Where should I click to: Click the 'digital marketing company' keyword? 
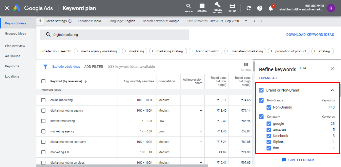pos(68,142)
